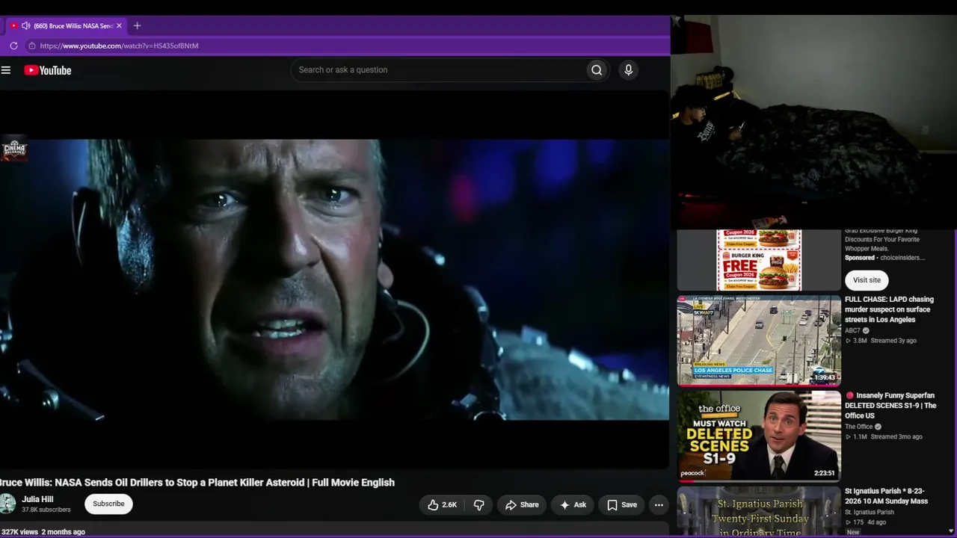
Task: Open Julia Hill's channel avatar
Action: pos(7,504)
